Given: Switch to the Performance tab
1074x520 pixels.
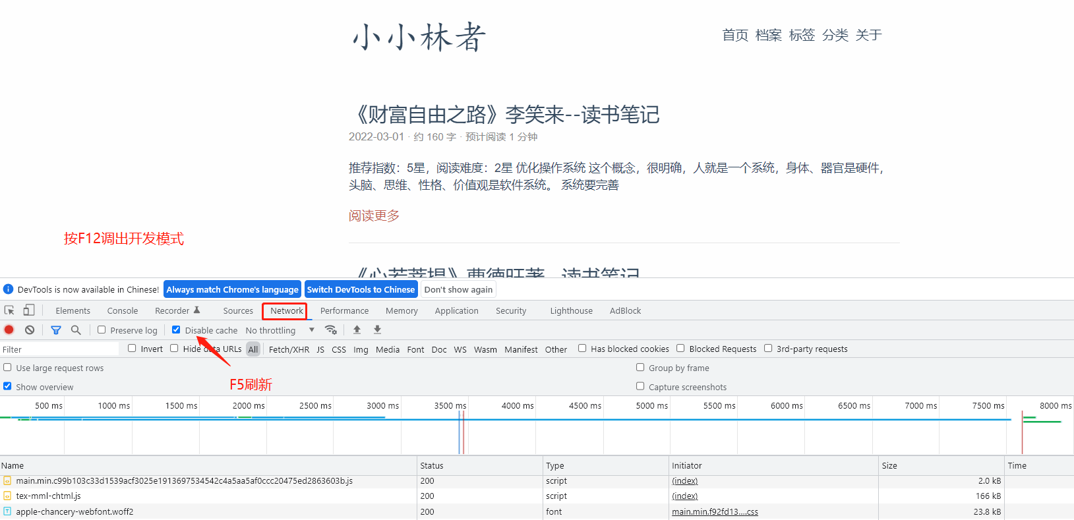Looking at the screenshot, I should point(345,310).
